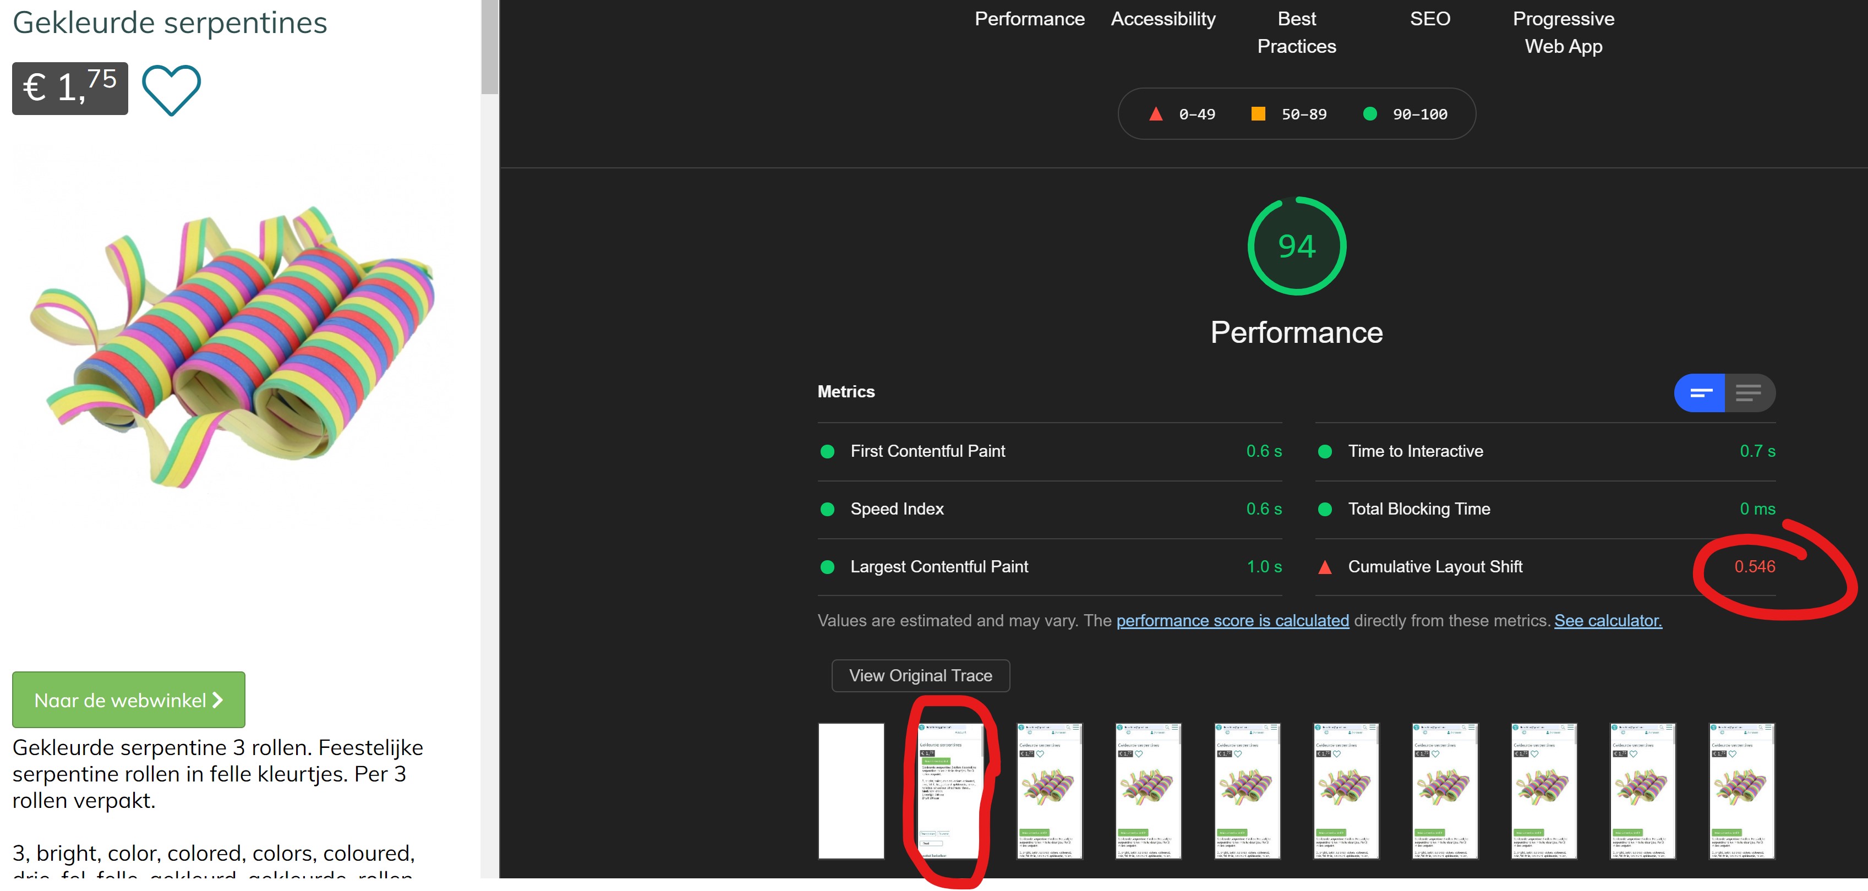Open the See calculator link
Screen dimensions: 1868x891
1608,621
